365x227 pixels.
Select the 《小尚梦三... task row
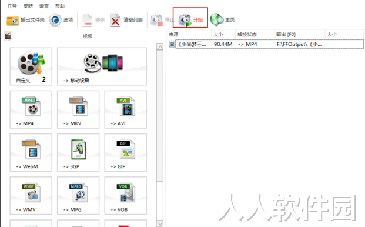coord(266,44)
